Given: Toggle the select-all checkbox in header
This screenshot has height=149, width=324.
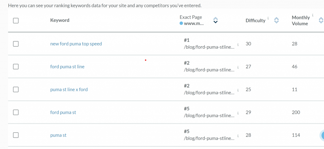Looking at the screenshot, I should point(16,21).
